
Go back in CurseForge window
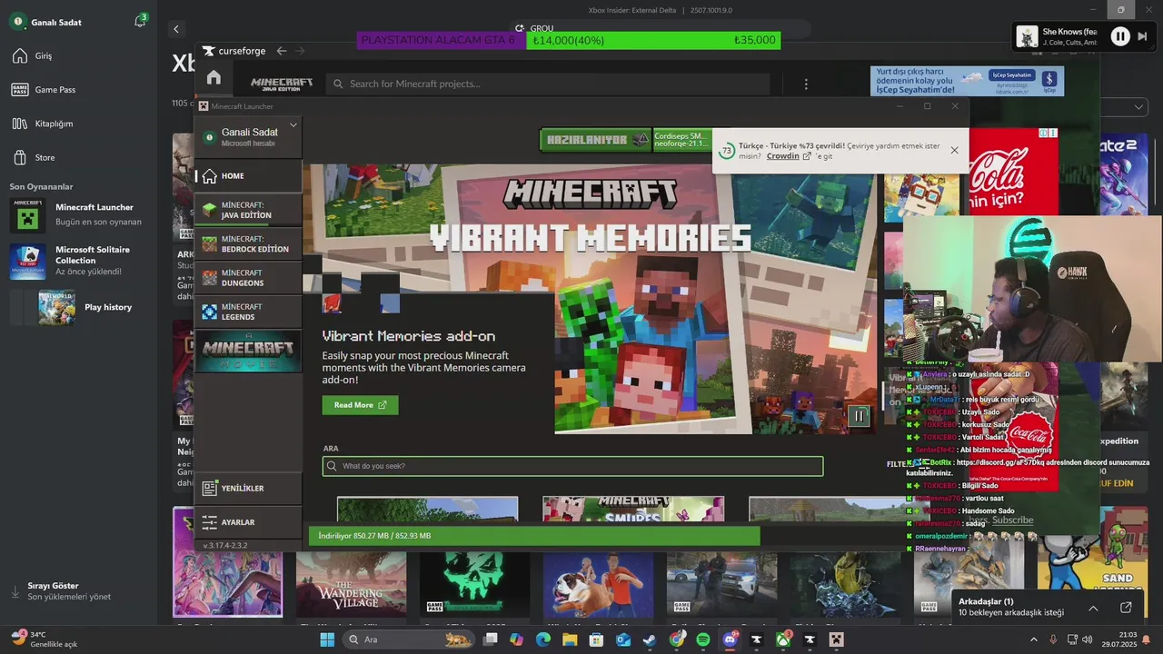pyautogui.click(x=282, y=52)
